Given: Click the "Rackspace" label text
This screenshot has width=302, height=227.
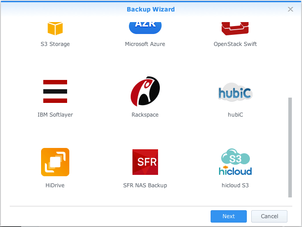Looking at the screenshot, I should pos(145,115).
